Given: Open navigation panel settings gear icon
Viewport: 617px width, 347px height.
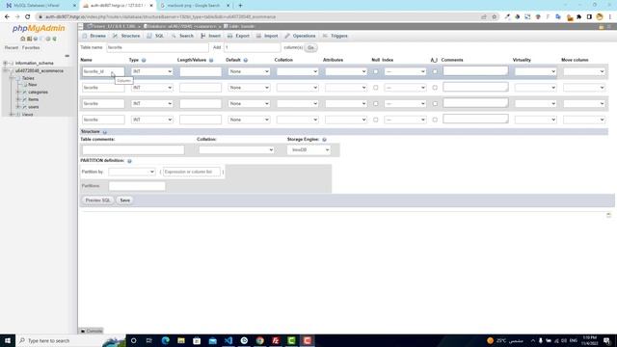Looking at the screenshot, I should point(48,39).
